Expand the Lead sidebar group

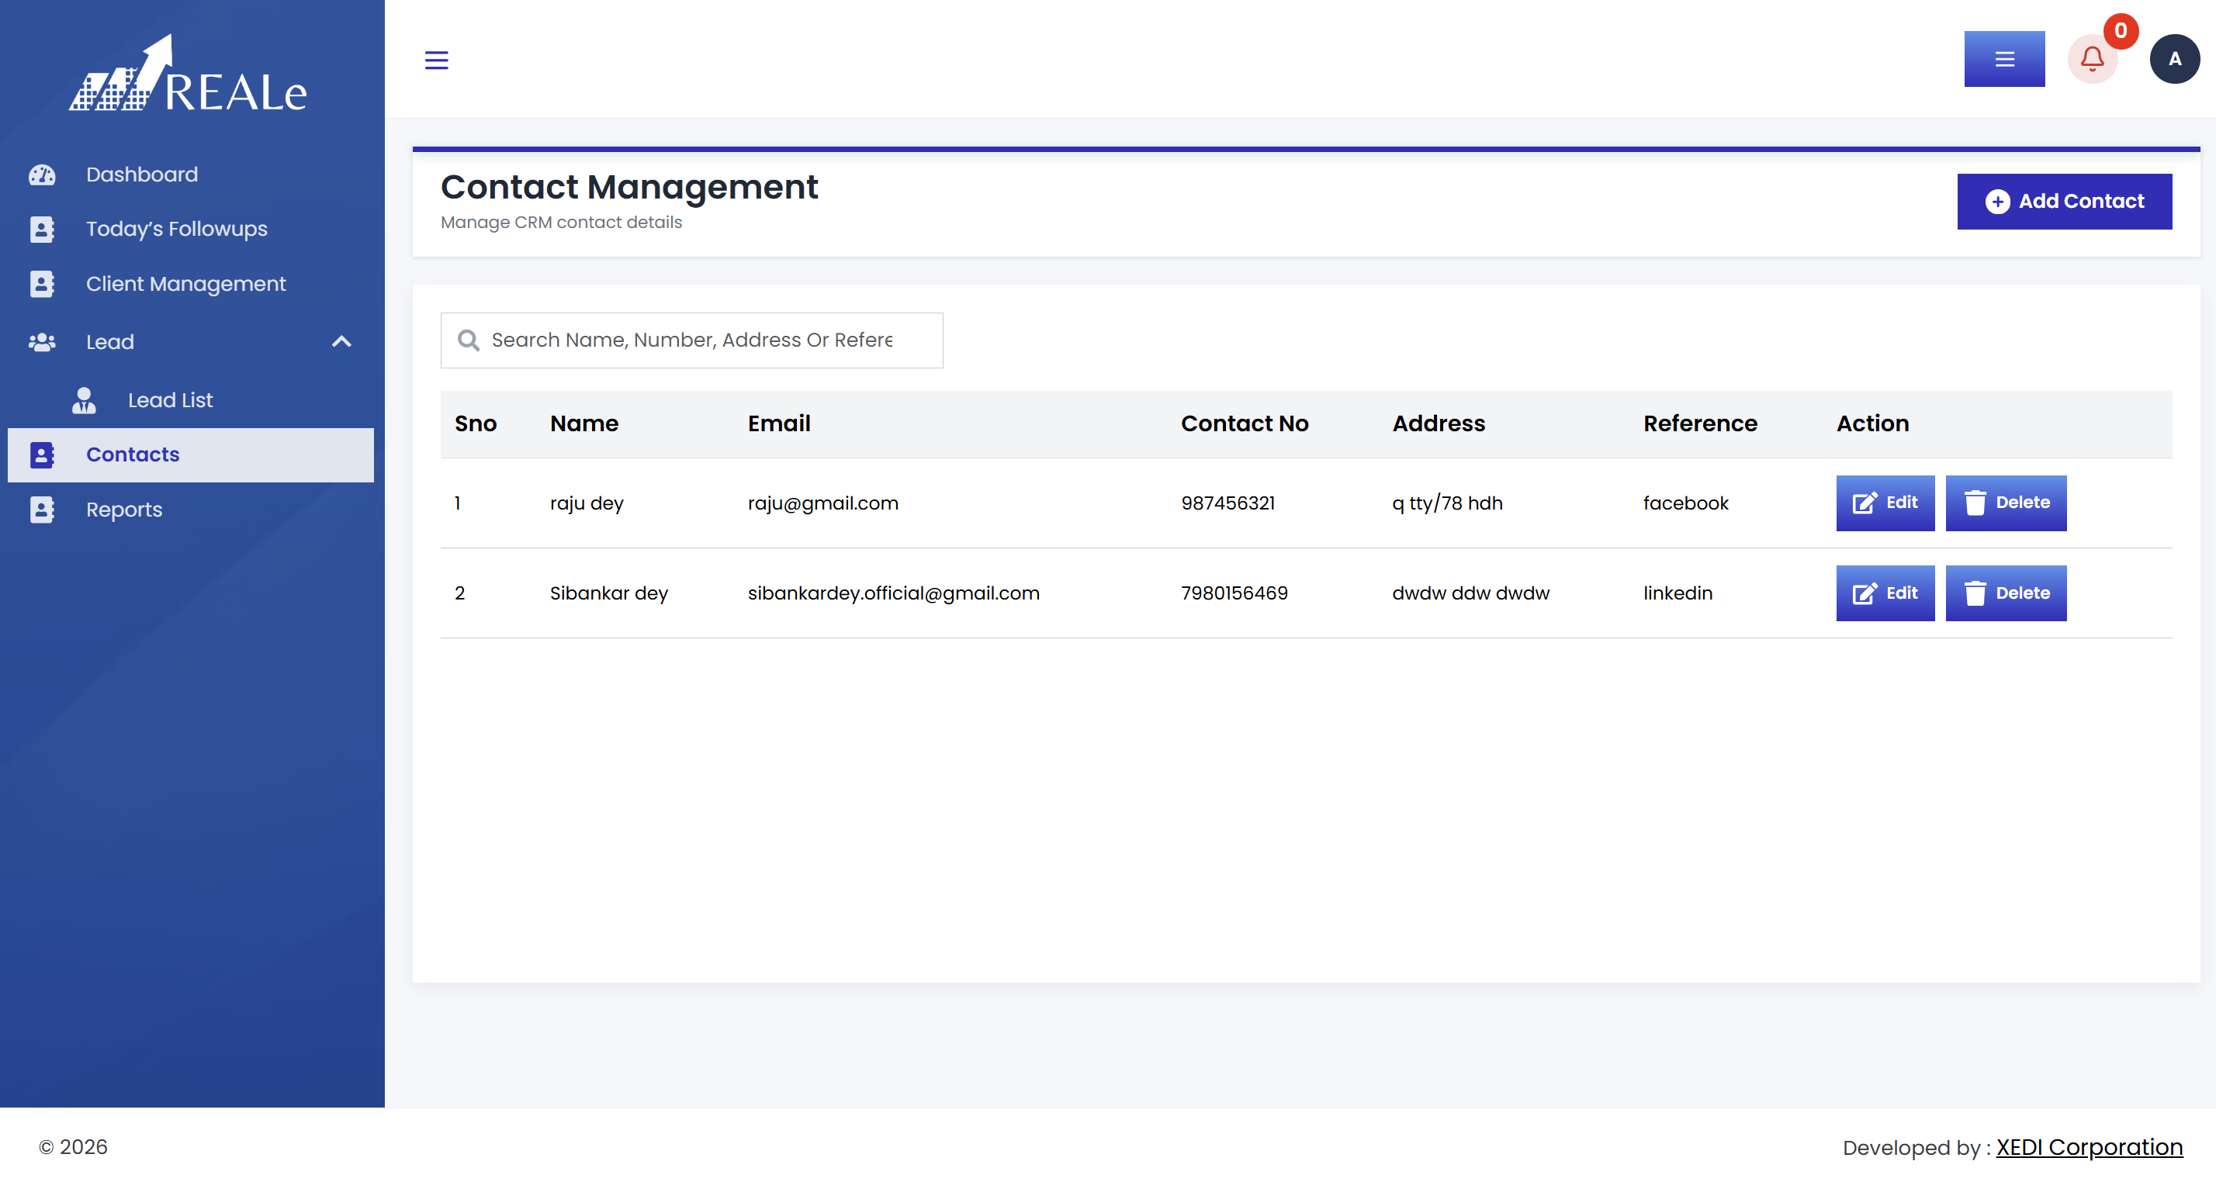click(191, 342)
